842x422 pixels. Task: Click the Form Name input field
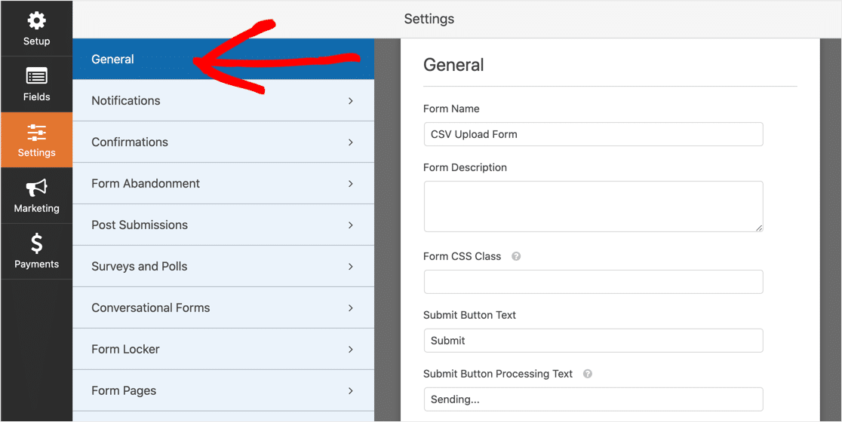click(593, 134)
